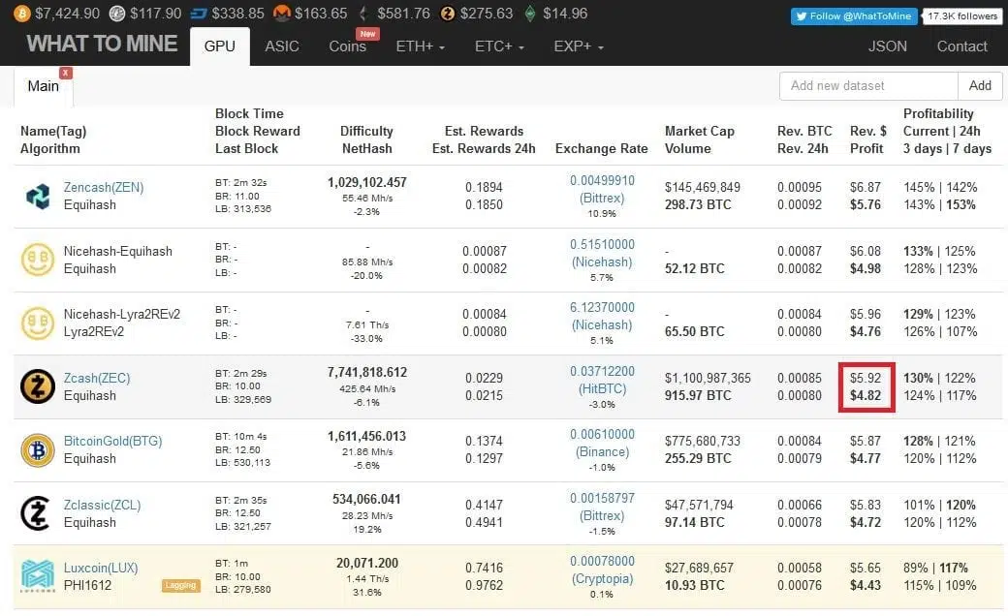Open the 0.00610000 (Binance) exchange rate link

click(x=602, y=443)
